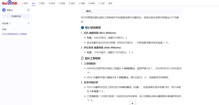This screenshot has height=105, width=219.
Task: Expand the 更多 menu
Action: coord(110,3)
